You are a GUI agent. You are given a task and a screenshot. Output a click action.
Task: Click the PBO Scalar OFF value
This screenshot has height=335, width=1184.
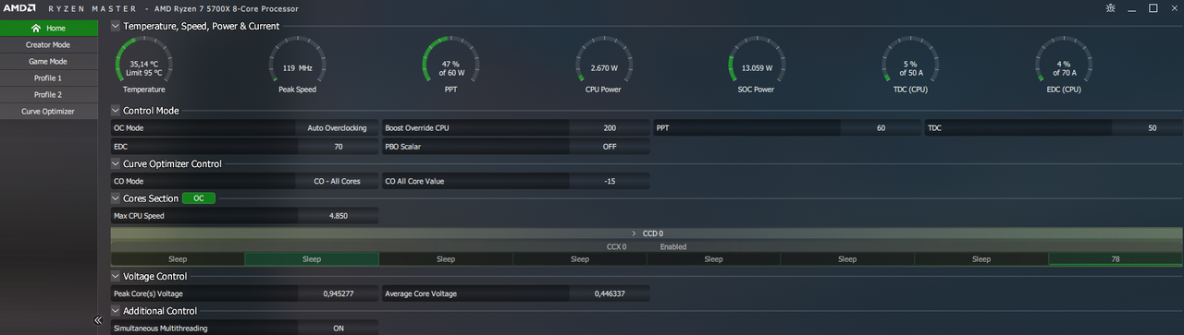click(610, 146)
